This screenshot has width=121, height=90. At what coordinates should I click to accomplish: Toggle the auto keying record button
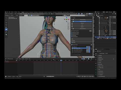(x=44, y=76)
